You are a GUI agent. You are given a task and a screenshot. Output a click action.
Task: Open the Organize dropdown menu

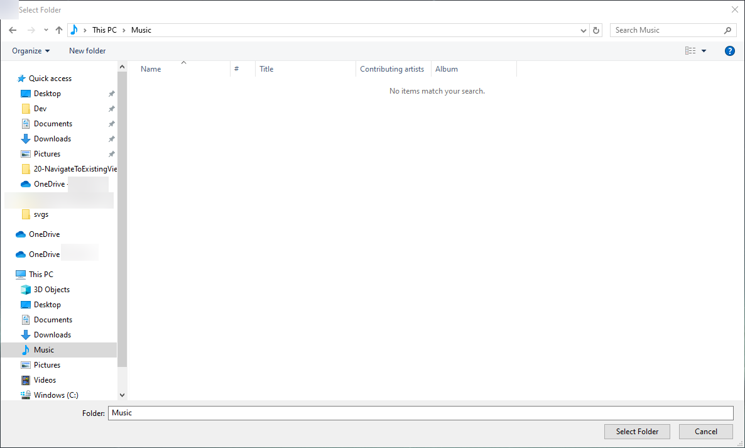(30, 50)
